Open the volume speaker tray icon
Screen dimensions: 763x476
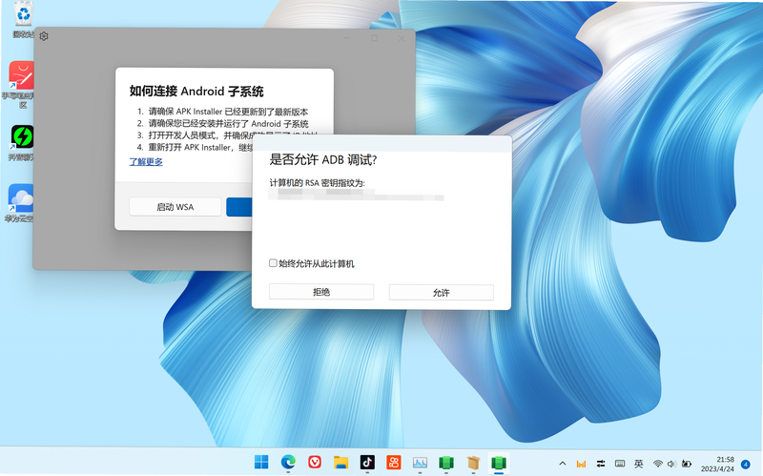[x=672, y=464]
